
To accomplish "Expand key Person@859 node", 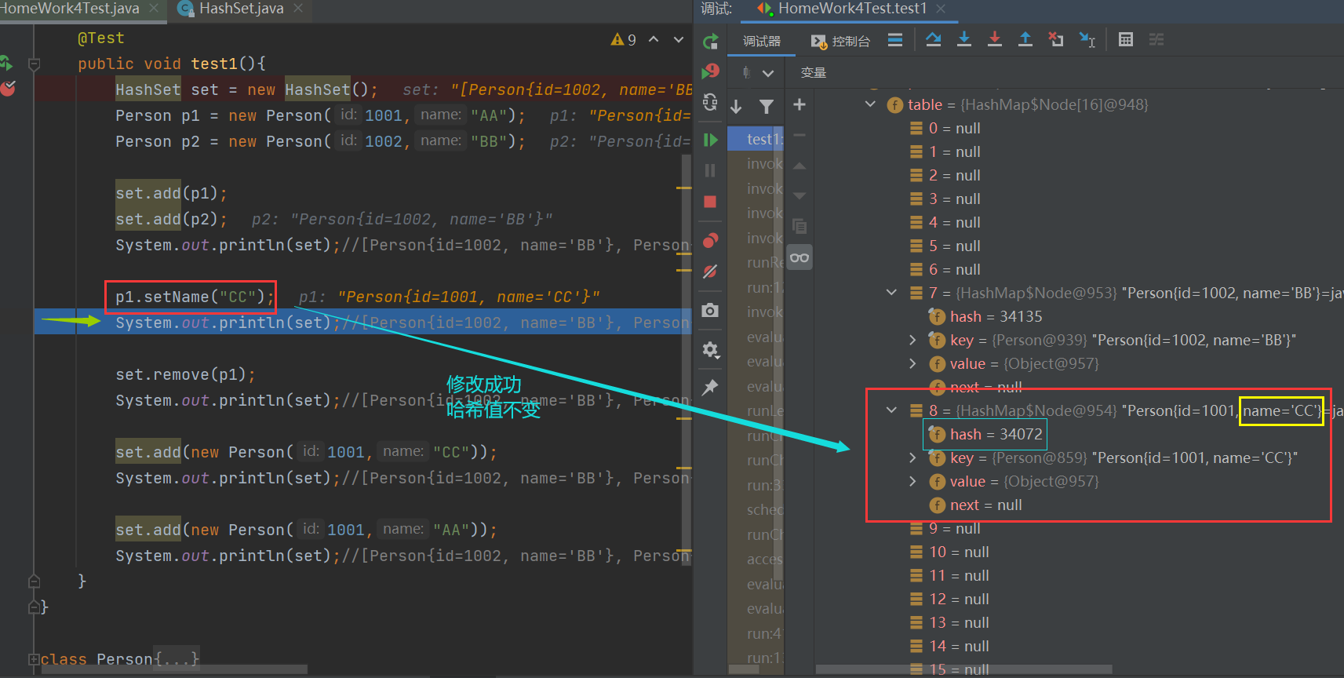I will [x=912, y=457].
